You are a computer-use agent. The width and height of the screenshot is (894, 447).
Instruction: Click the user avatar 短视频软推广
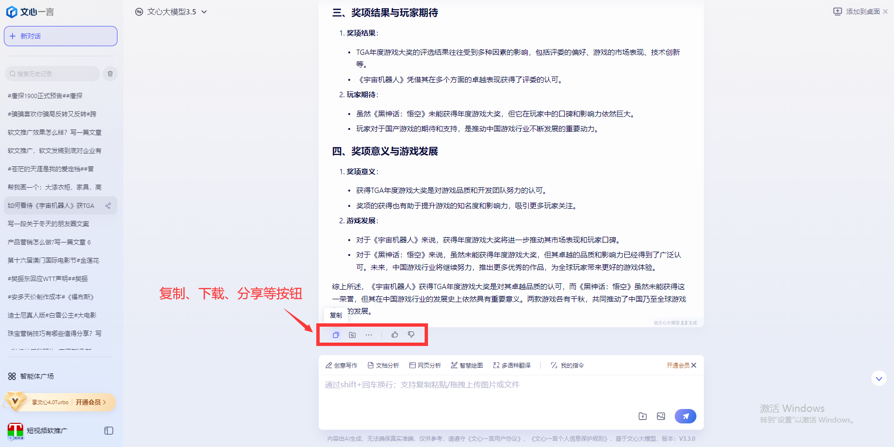[x=15, y=431]
